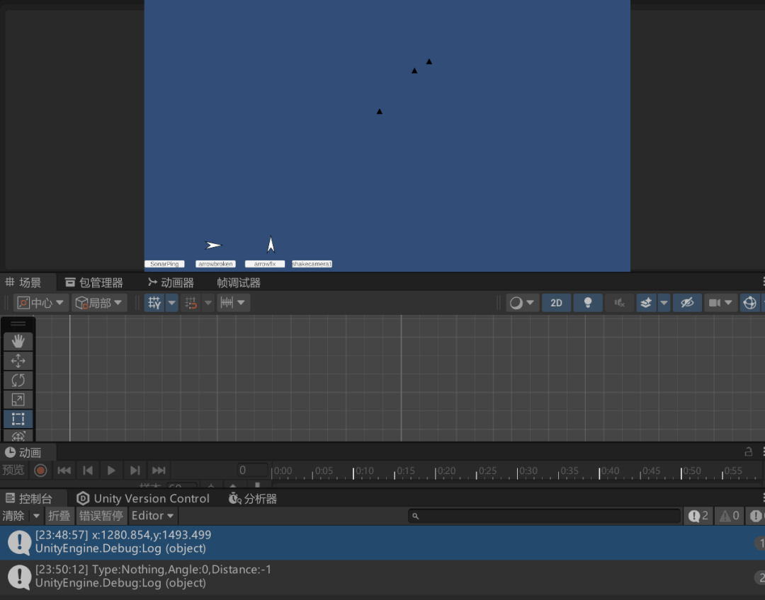Viewport: 765px width, 600px height.
Task: Toggle scene lighting bulb
Action: 588,303
